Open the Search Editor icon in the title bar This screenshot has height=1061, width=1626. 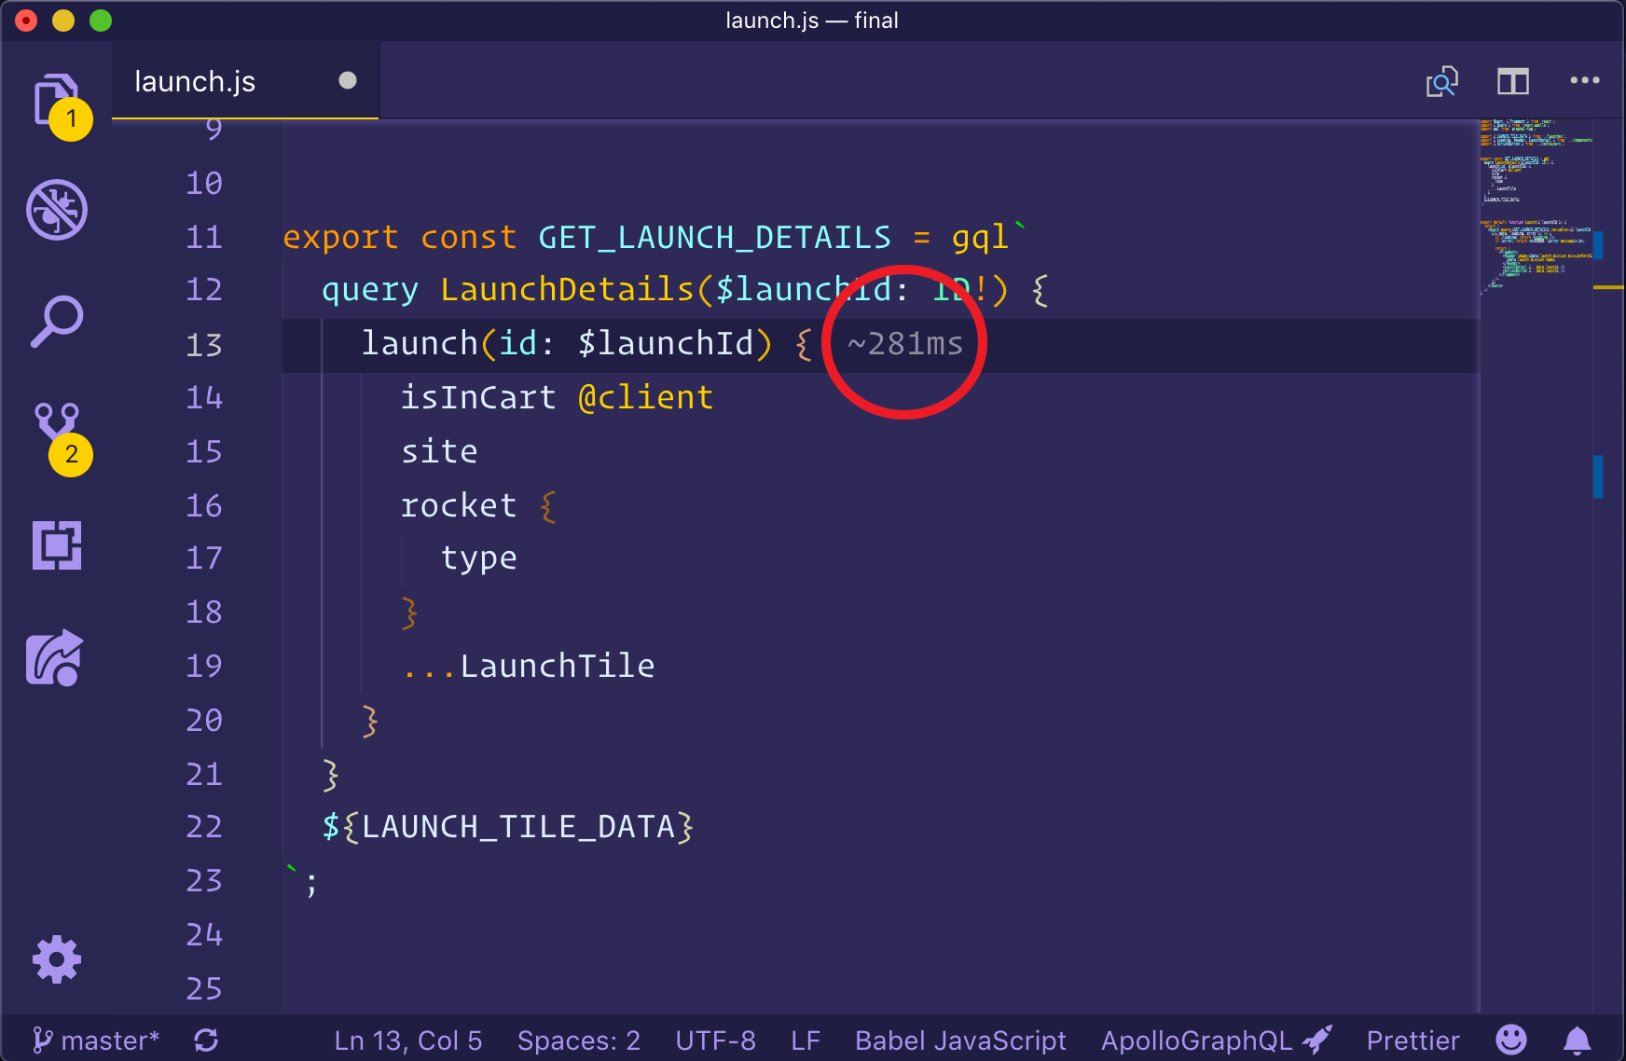click(1441, 82)
